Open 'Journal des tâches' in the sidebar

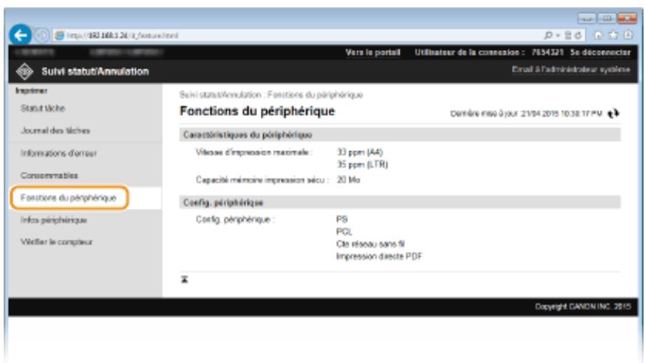(x=55, y=131)
